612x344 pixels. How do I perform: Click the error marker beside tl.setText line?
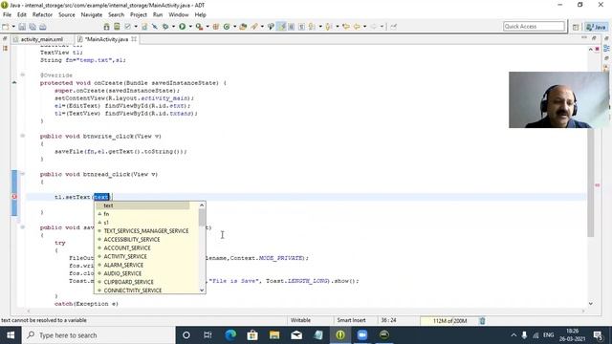(14, 197)
